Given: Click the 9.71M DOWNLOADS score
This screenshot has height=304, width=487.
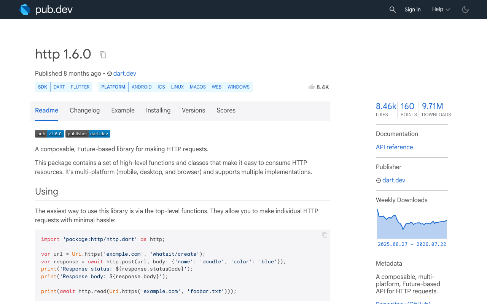Looking at the screenshot, I should tap(436, 109).
